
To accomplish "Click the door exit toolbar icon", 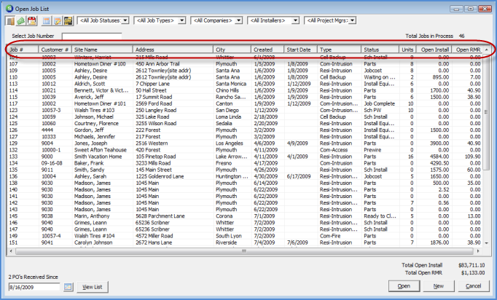I will tap(10, 21).
